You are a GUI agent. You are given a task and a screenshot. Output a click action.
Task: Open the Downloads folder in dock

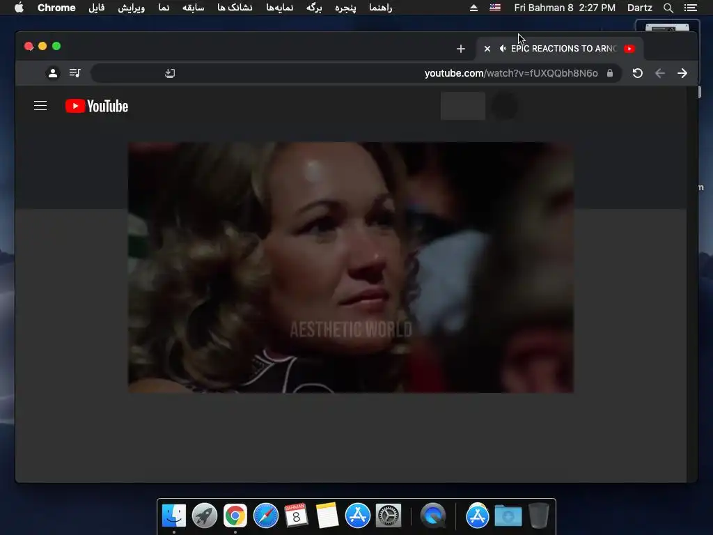pyautogui.click(x=508, y=515)
